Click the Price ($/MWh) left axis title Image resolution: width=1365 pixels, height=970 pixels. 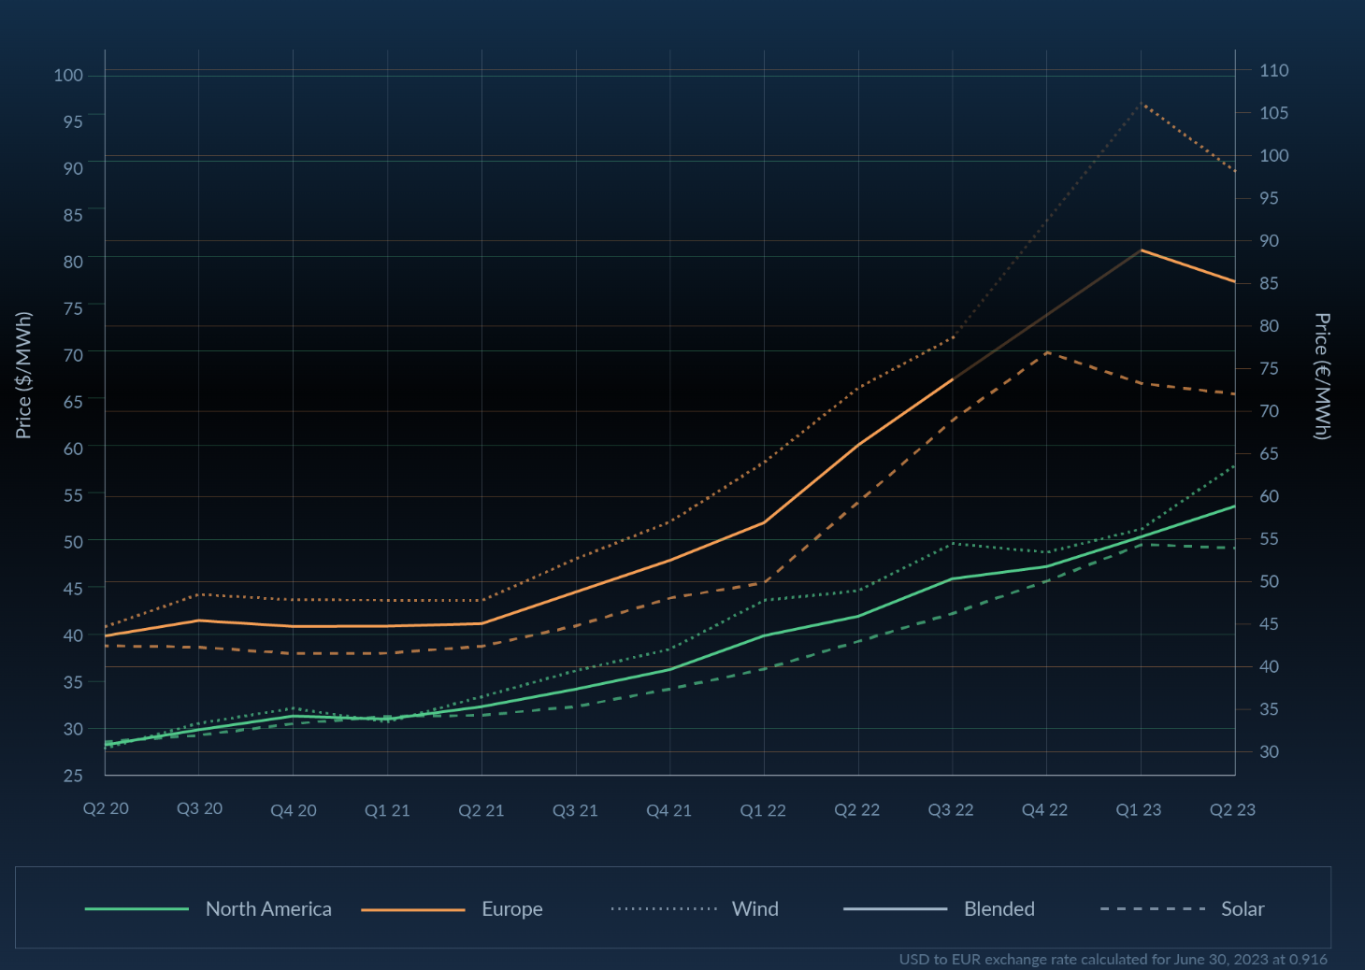pos(23,376)
